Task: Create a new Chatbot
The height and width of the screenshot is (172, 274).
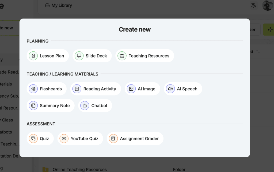Action: point(95,105)
